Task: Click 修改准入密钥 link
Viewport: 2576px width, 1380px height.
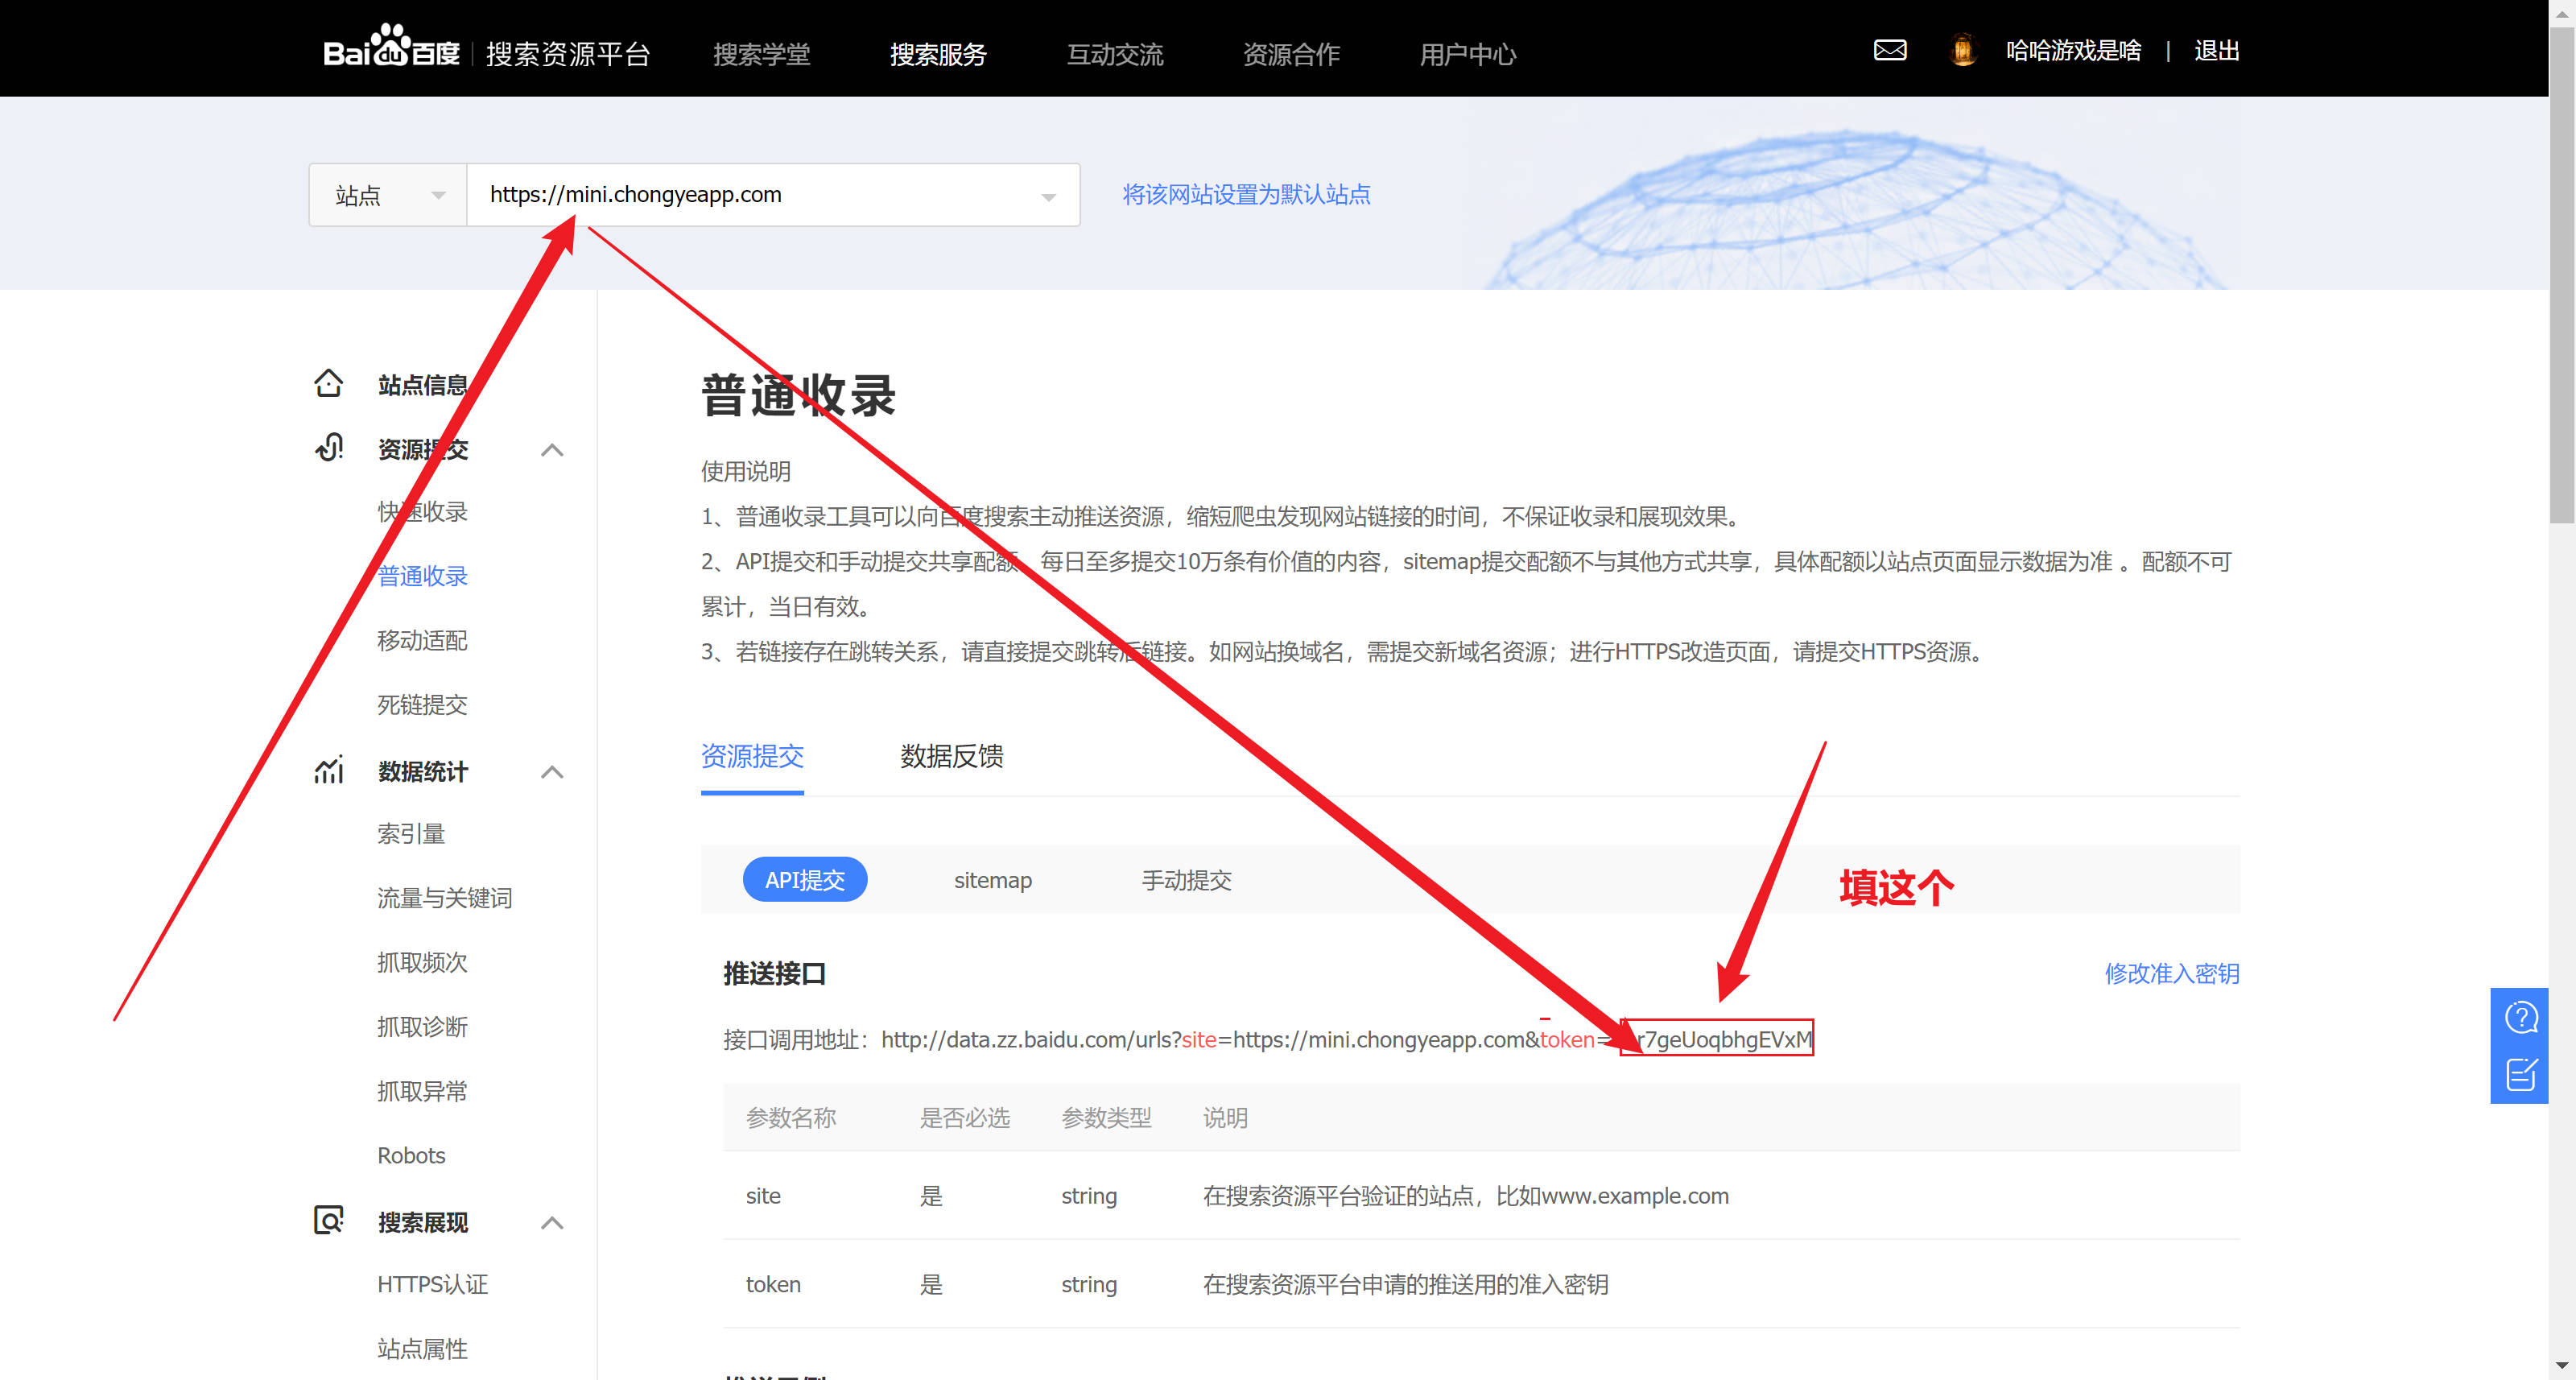Action: click(x=2171, y=973)
